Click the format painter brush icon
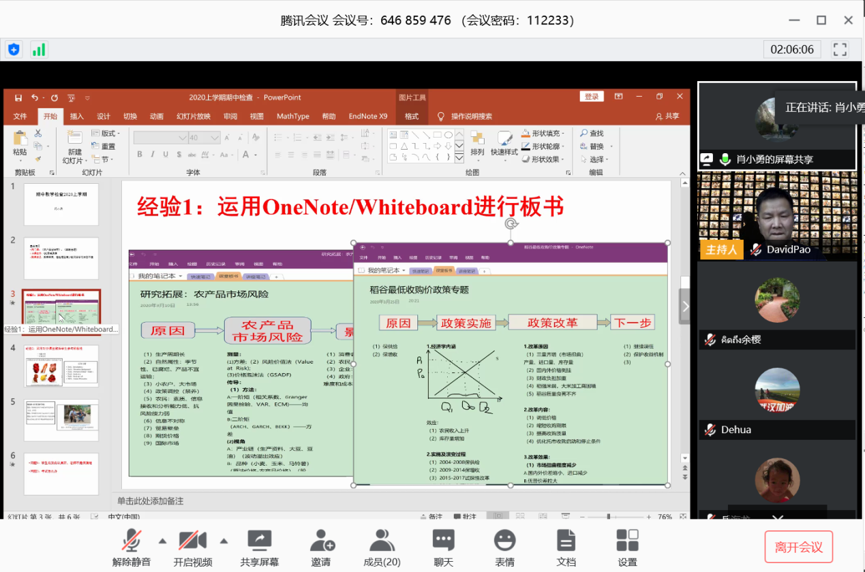The height and width of the screenshot is (572, 865). tap(38, 159)
